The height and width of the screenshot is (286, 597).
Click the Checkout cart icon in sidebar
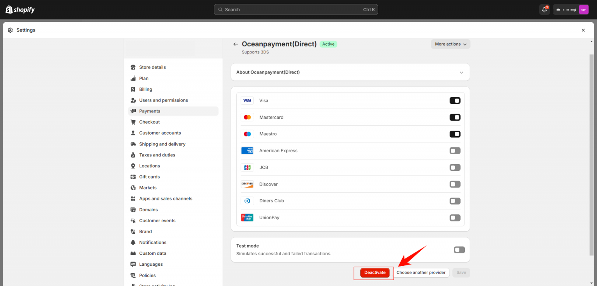click(x=133, y=122)
